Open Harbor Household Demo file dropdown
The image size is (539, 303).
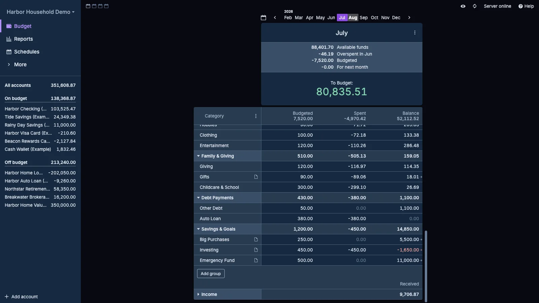(x=40, y=12)
